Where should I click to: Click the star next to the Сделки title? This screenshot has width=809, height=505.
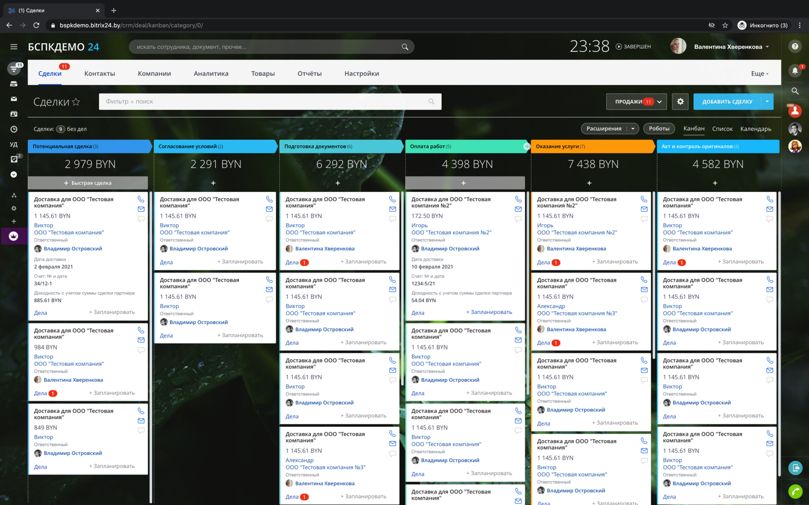click(x=76, y=102)
